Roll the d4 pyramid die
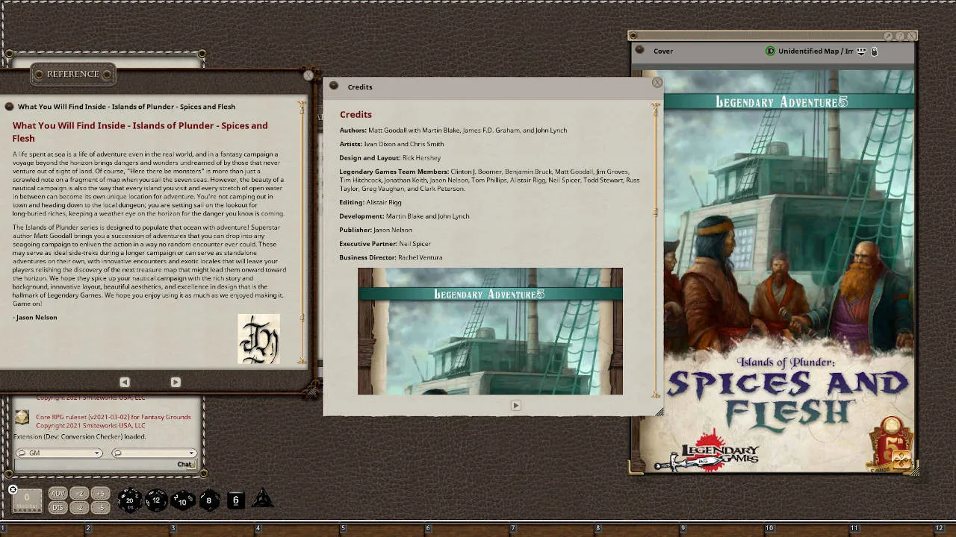Viewport: 956px width, 537px height. (262, 500)
